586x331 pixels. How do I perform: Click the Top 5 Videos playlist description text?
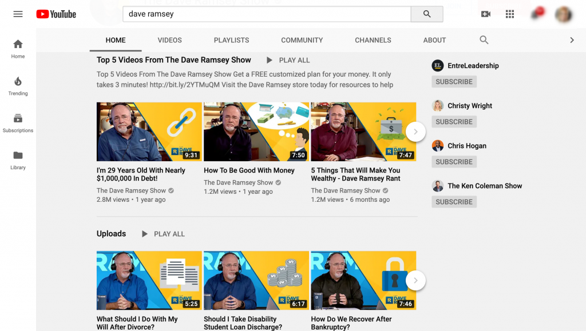click(245, 79)
